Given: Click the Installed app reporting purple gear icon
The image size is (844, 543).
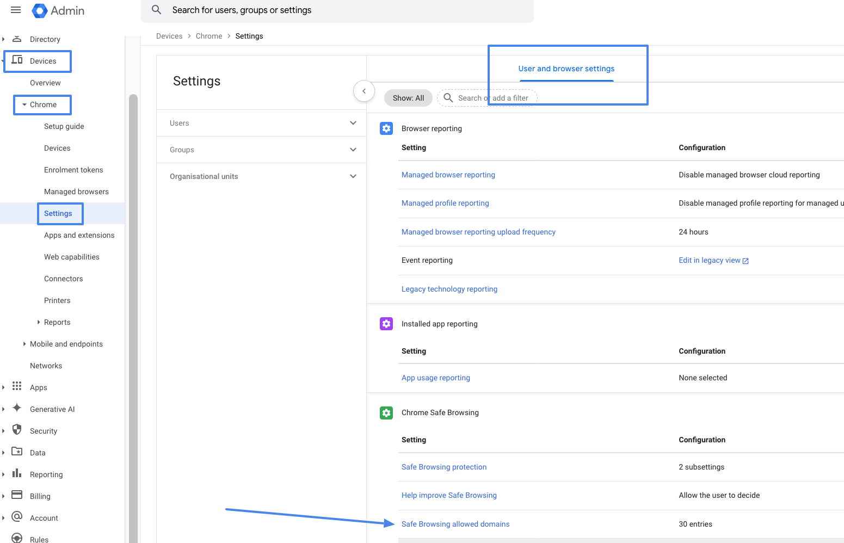Looking at the screenshot, I should (x=386, y=324).
